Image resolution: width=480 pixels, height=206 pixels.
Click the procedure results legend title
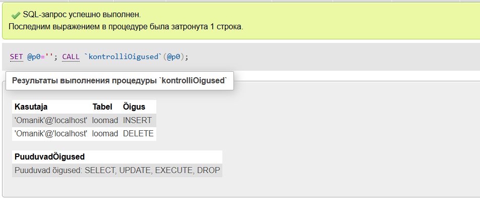point(119,81)
